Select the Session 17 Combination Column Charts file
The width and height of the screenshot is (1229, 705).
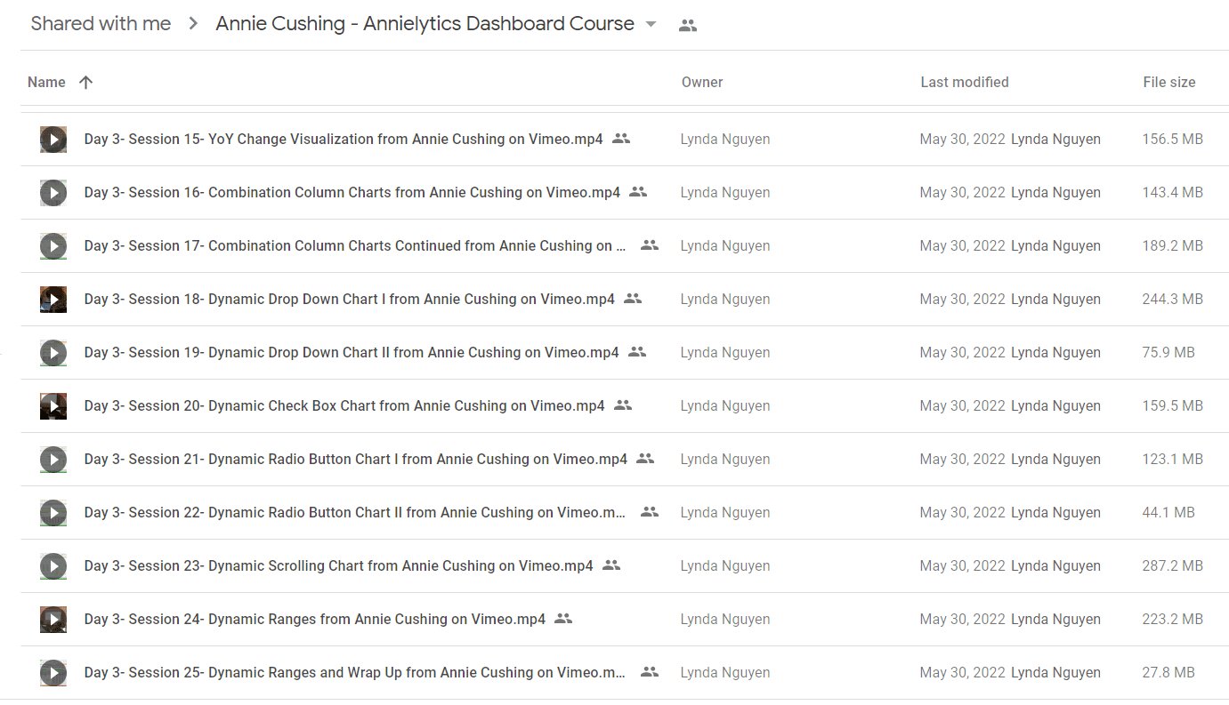coord(625,246)
